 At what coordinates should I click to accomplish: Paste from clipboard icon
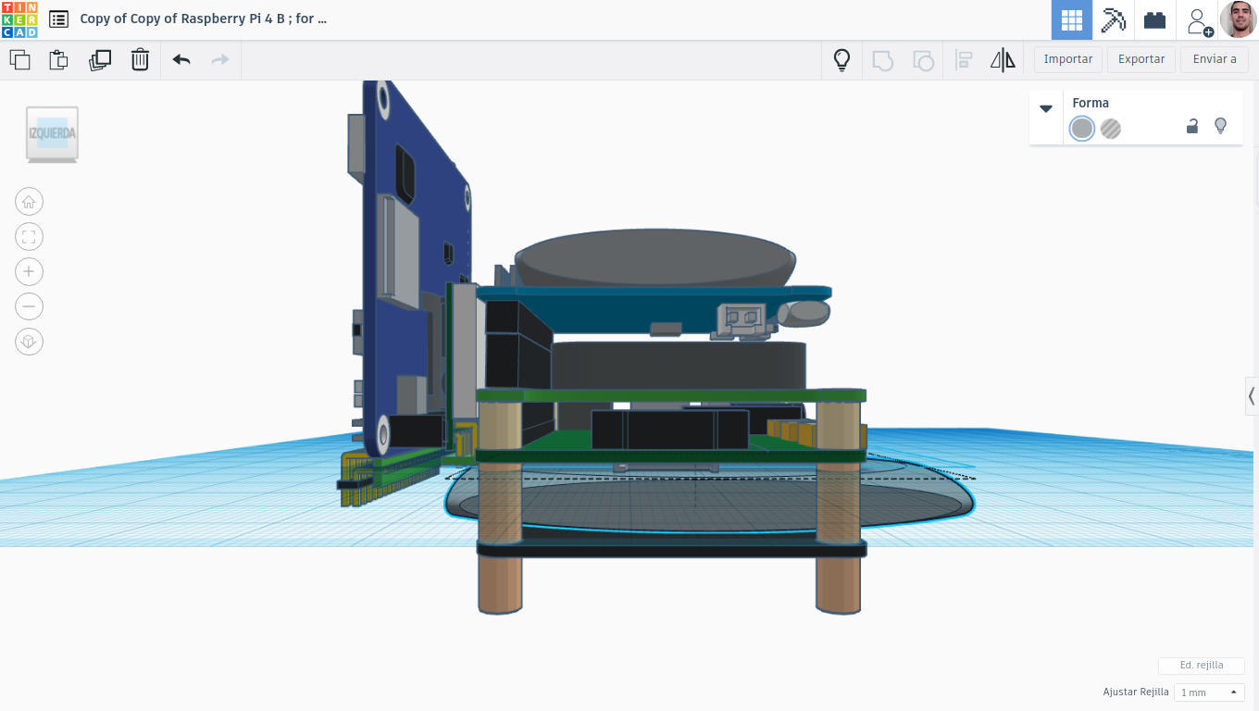58,60
